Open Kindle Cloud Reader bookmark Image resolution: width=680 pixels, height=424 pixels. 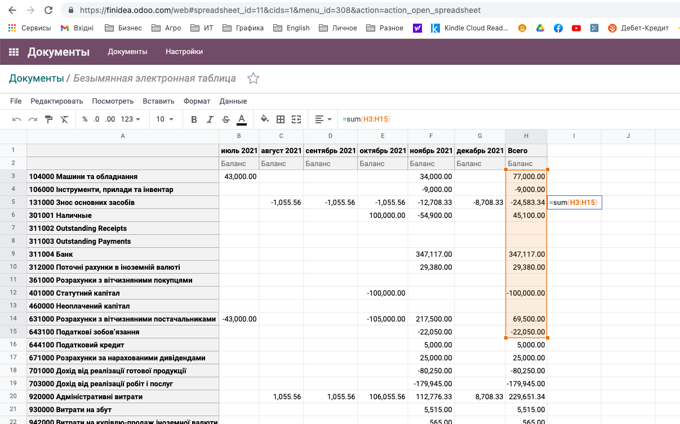tap(470, 28)
